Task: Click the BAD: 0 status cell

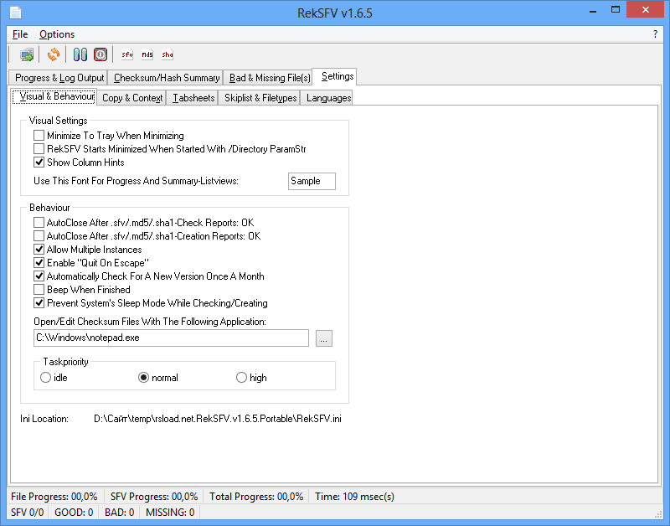Action: coord(119,512)
